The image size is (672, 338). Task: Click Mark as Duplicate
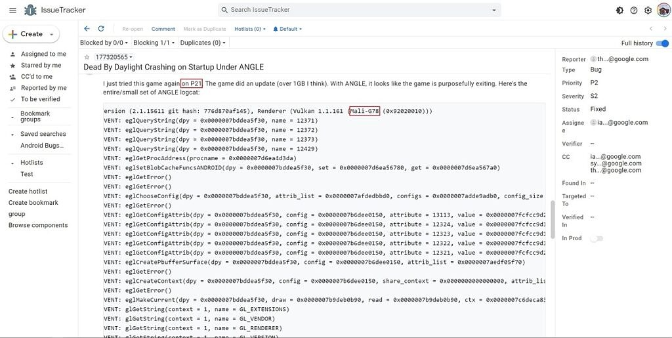[205, 29]
